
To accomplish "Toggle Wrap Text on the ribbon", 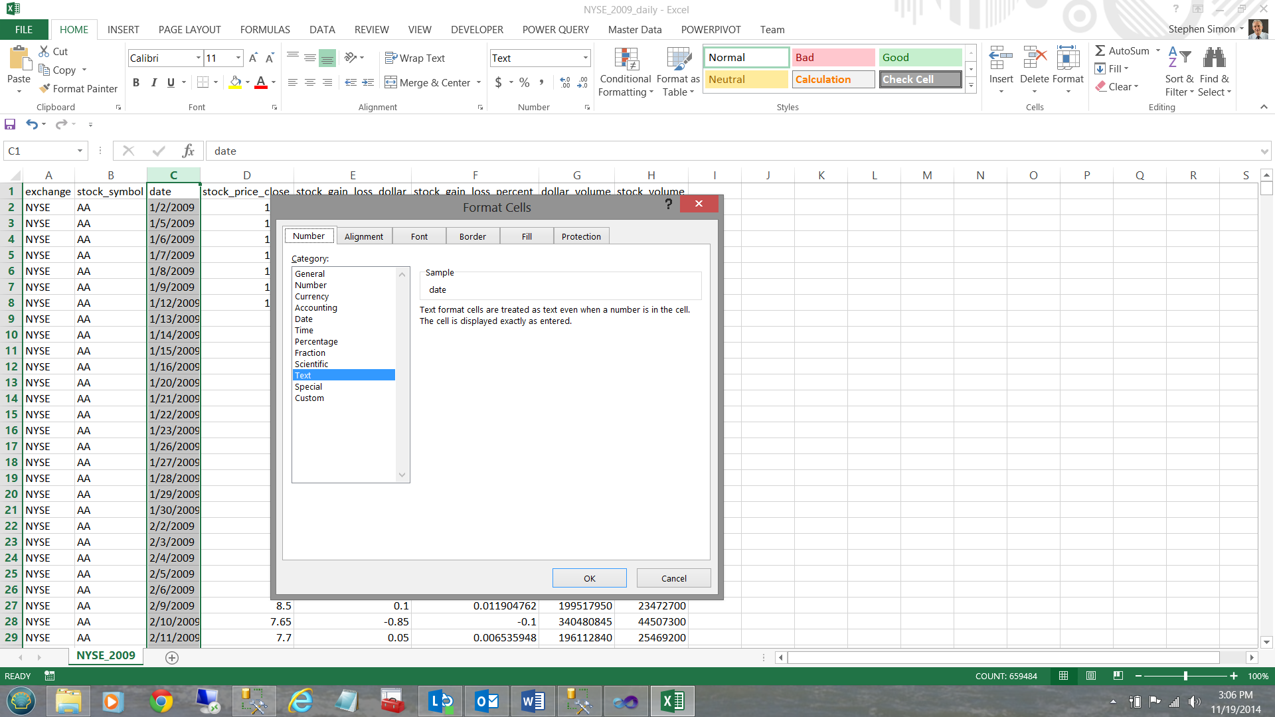I will pyautogui.click(x=415, y=58).
